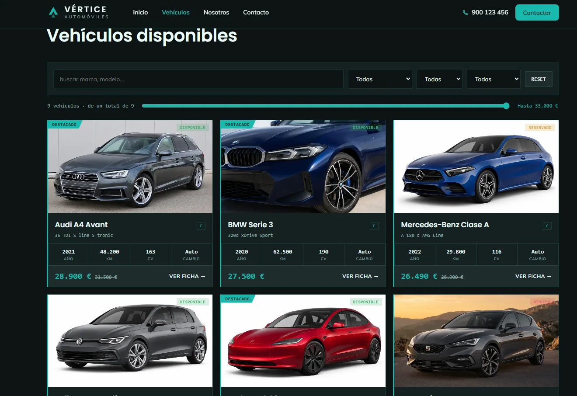Image resolution: width=577 pixels, height=396 pixels.
Task: Click the 29.800 KM value
Action: point(455,252)
